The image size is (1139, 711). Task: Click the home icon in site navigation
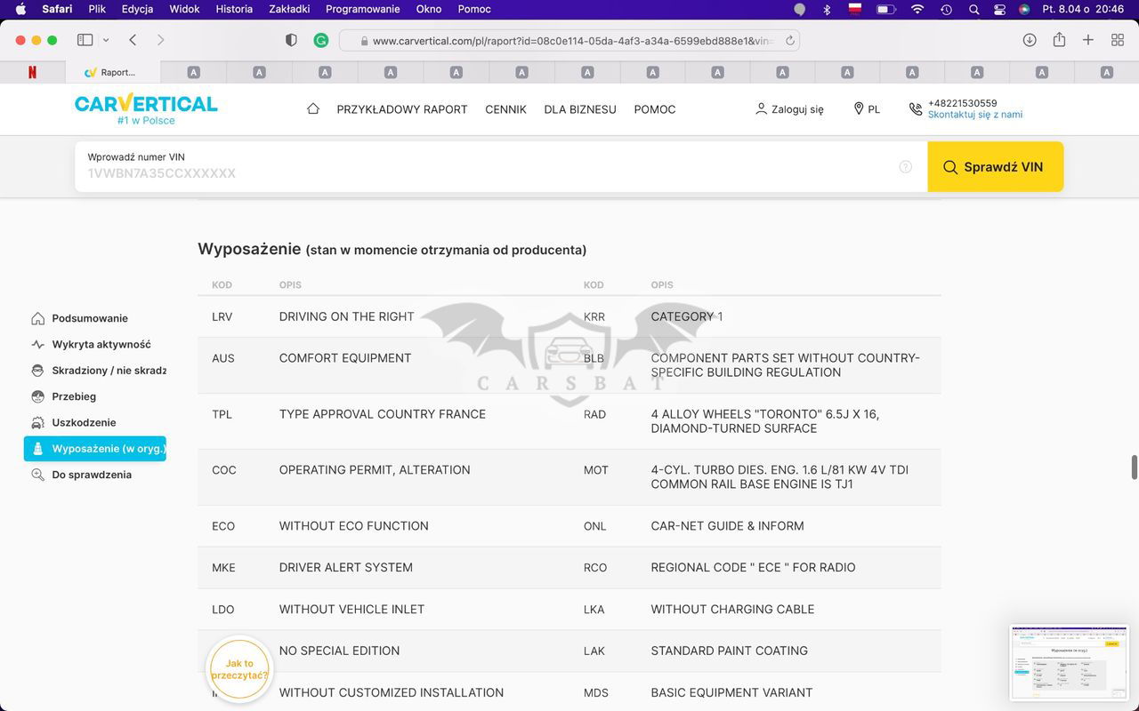coord(312,108)
